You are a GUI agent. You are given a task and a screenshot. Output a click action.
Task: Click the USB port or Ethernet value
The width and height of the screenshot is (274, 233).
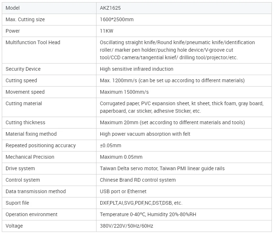(x=123, y=191)
